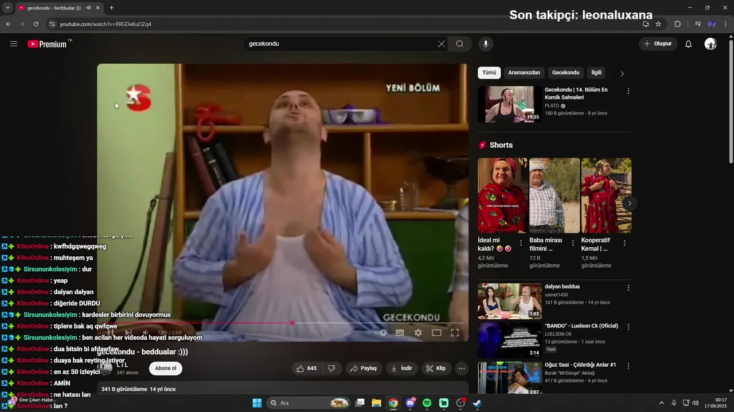This screenshot has width=734, height=412.
Task: Share video using Paylaş button
Action: click(x=364, y=369)
